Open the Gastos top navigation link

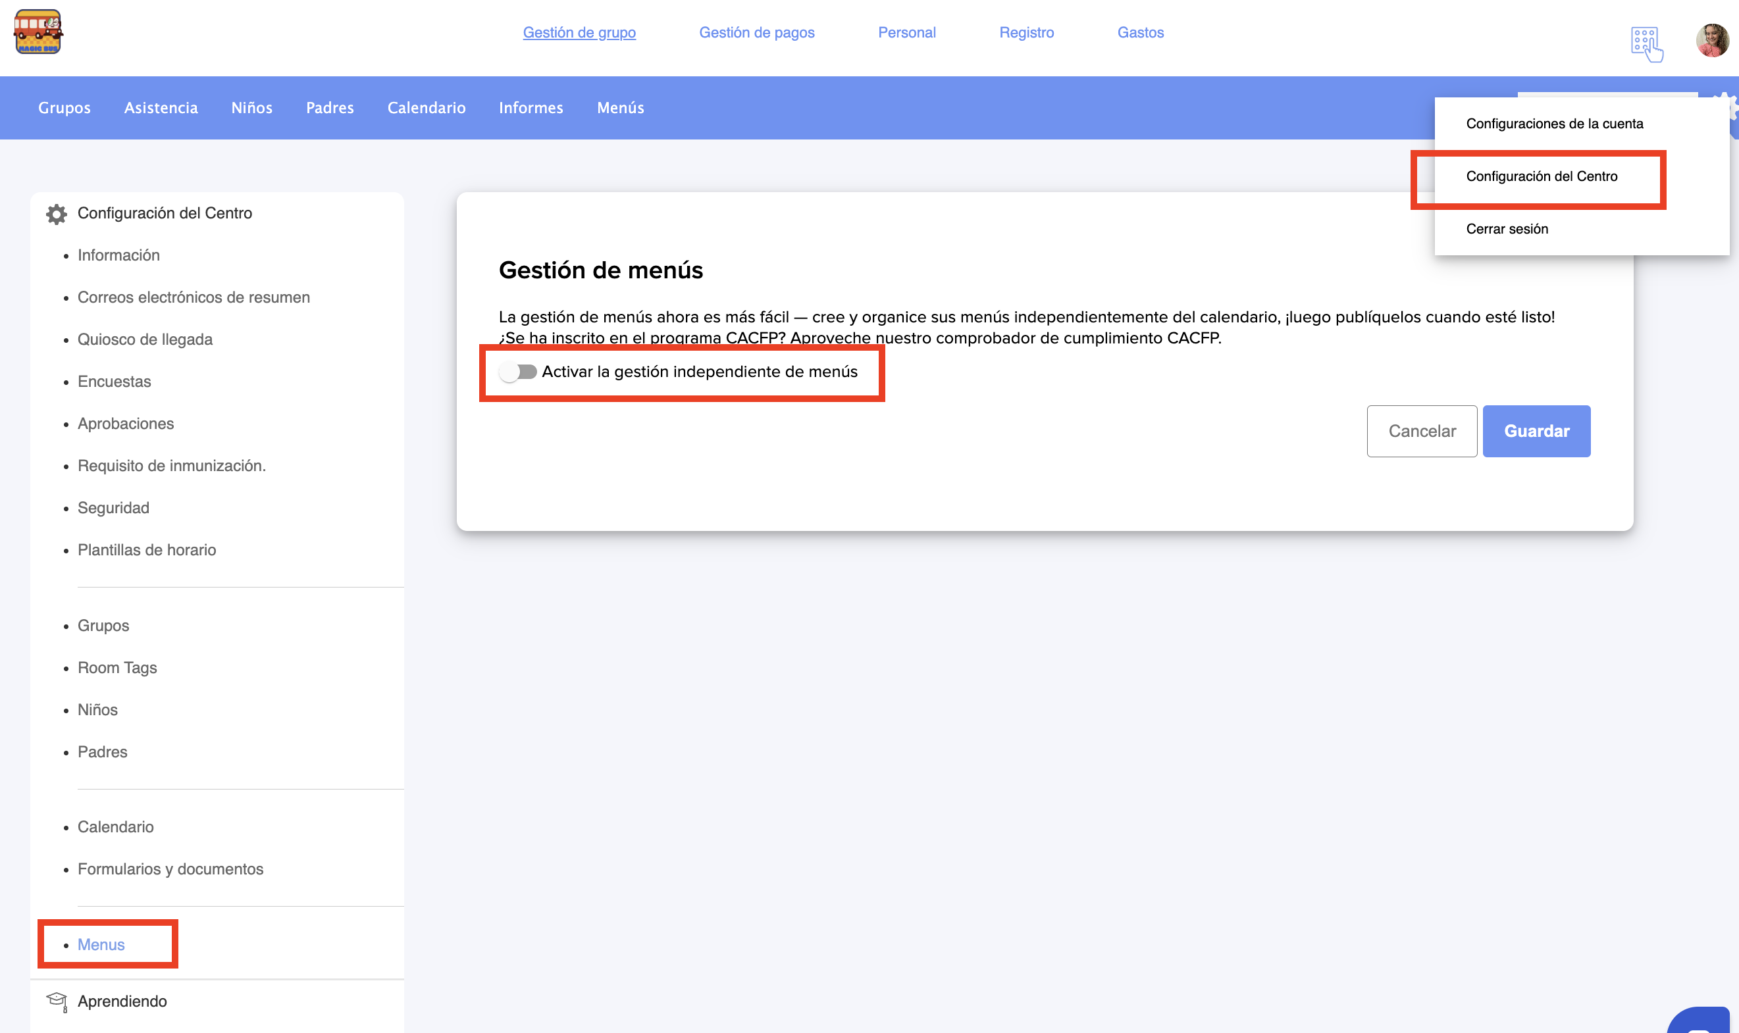(x=1139, y=33)
